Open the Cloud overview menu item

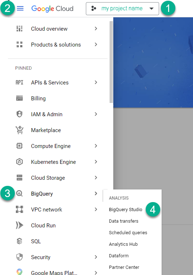49,29
